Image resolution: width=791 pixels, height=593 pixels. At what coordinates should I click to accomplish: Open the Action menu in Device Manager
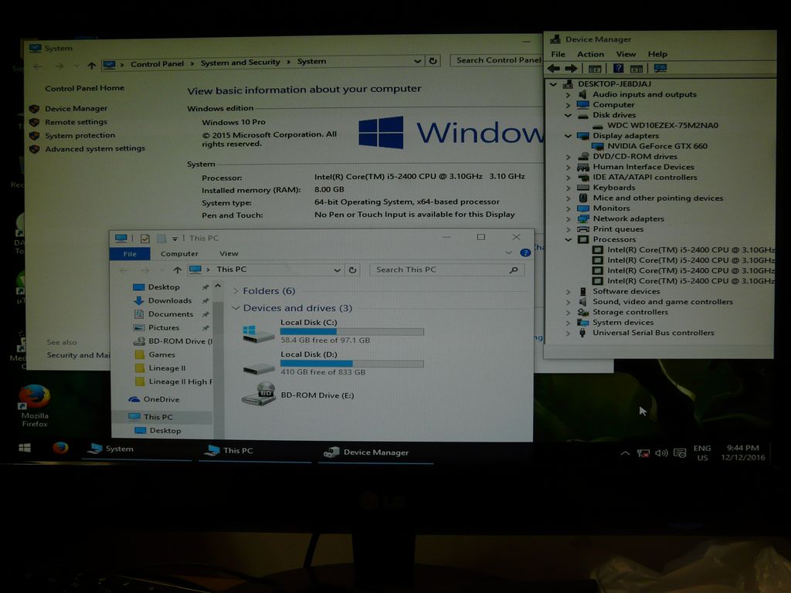(590, 54)
